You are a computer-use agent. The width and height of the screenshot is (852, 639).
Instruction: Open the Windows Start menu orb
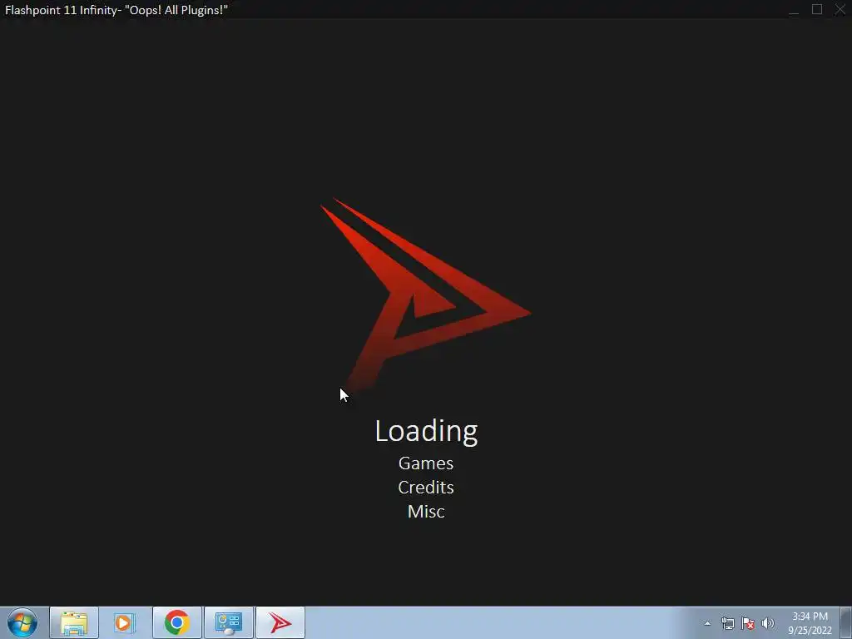[x=22, y=622]
